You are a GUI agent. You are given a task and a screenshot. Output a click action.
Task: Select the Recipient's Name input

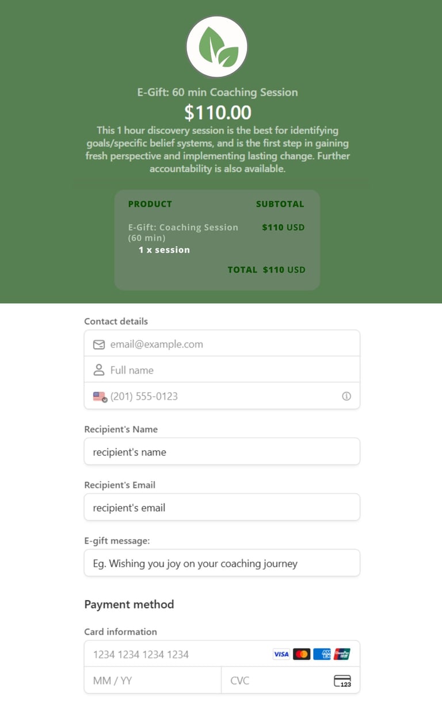(222, 452)
